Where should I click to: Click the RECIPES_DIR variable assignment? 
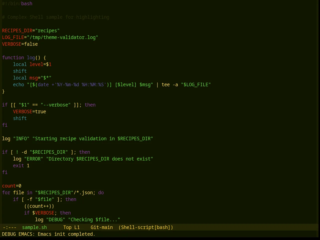(31, 30)
